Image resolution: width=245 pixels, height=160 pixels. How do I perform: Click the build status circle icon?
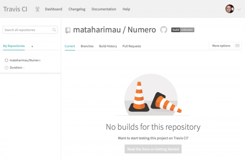pos(6,60)
